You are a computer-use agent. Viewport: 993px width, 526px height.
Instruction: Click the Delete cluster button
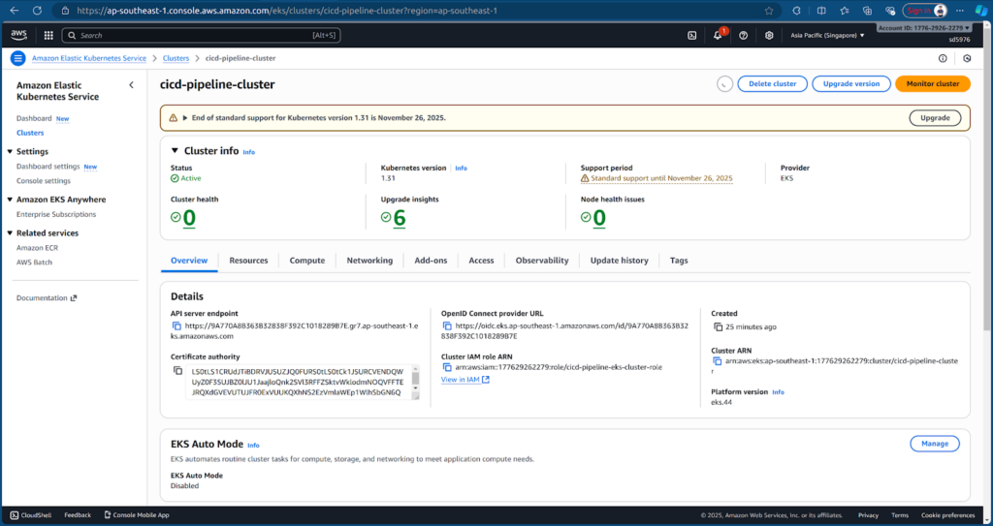pos(772,84)
